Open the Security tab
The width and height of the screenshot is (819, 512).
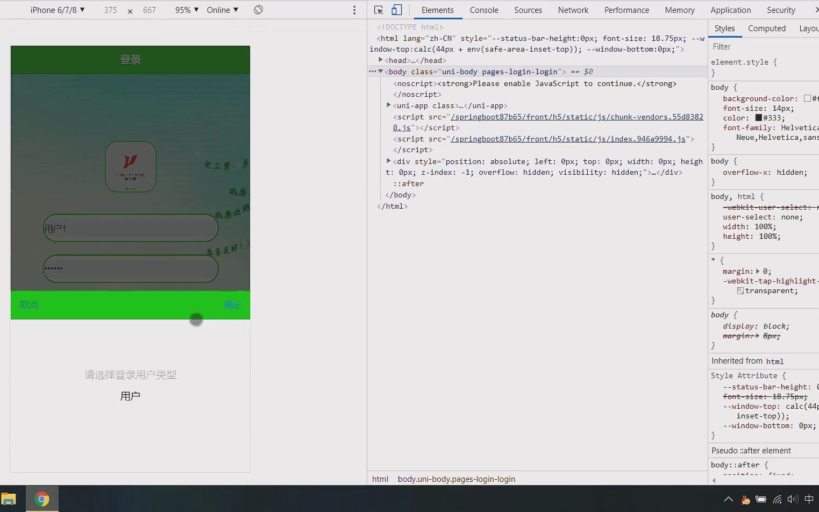coord(781,10)
